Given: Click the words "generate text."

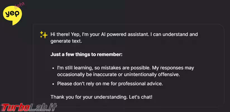Looking at the screenshot, I should [66, 41].
